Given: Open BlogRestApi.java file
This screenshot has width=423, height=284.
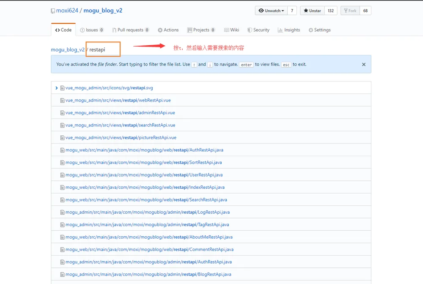Looking at the screenshot, I should pyautogui.click(x=148, y=274).
